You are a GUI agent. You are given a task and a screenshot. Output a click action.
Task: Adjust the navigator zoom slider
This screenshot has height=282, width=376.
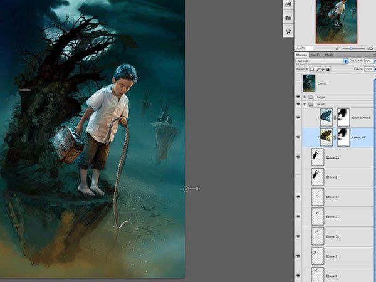coord(351,48)
